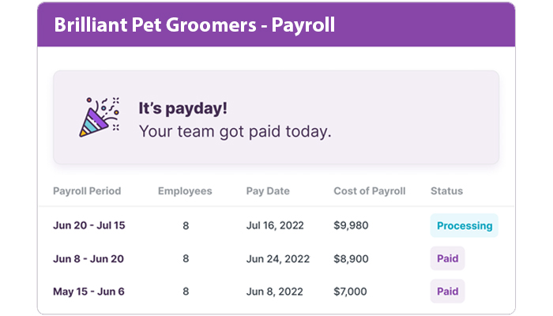Click the Paid badge for Jun 8, 2022
The width and height of the screenshot is (553, 316).
point(447,292)
